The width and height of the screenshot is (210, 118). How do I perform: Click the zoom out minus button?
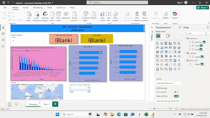(x=148, y=109)
